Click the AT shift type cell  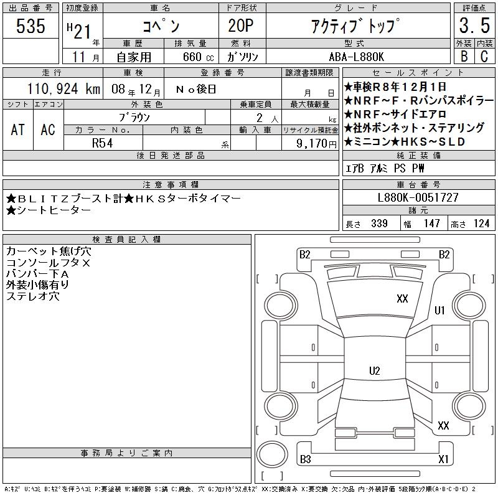pyautogui.click(x=17, y=130)
